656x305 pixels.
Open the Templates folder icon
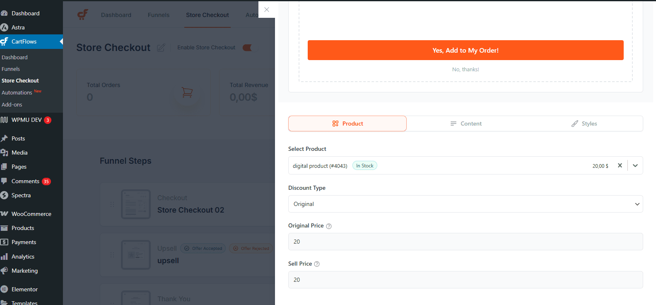pyautogui.click(x=4, y=303)
